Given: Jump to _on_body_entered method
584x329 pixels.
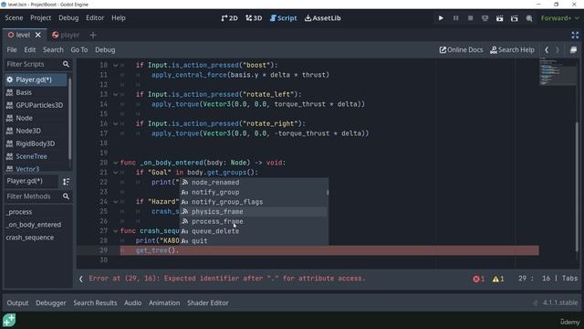Looking at the screenshot, I should pos(34,225).
